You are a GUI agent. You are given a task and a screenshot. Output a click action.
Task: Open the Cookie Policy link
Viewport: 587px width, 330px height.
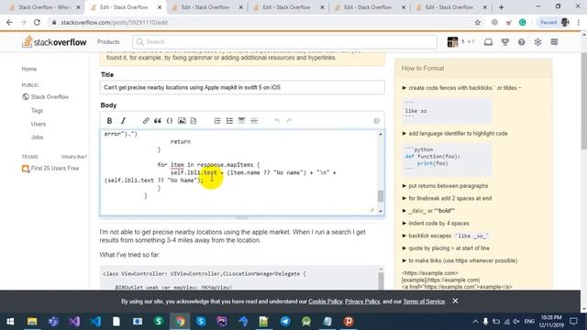pos(325,302)
